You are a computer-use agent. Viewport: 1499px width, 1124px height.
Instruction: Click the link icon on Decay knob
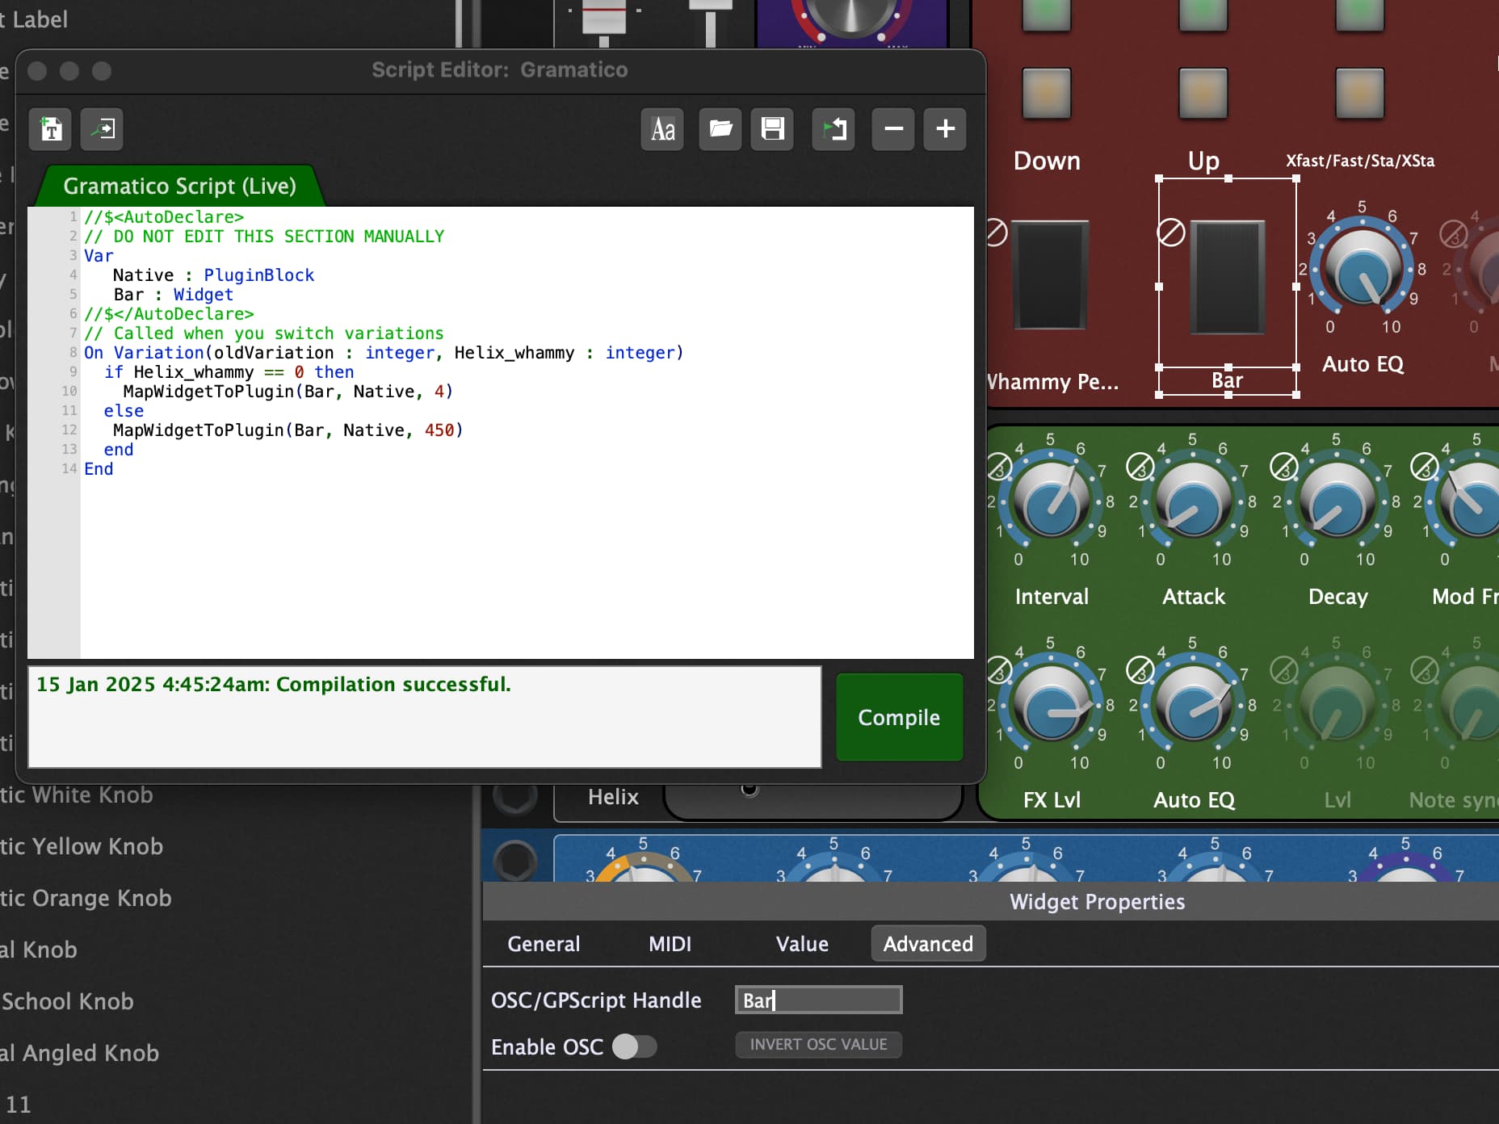(x=1284, y=467)
